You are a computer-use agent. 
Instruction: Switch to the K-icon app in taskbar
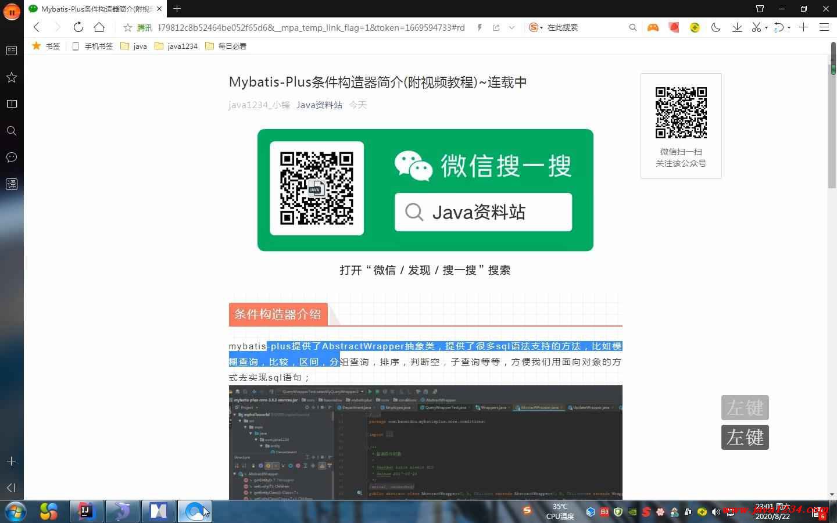tap(159, 511)
